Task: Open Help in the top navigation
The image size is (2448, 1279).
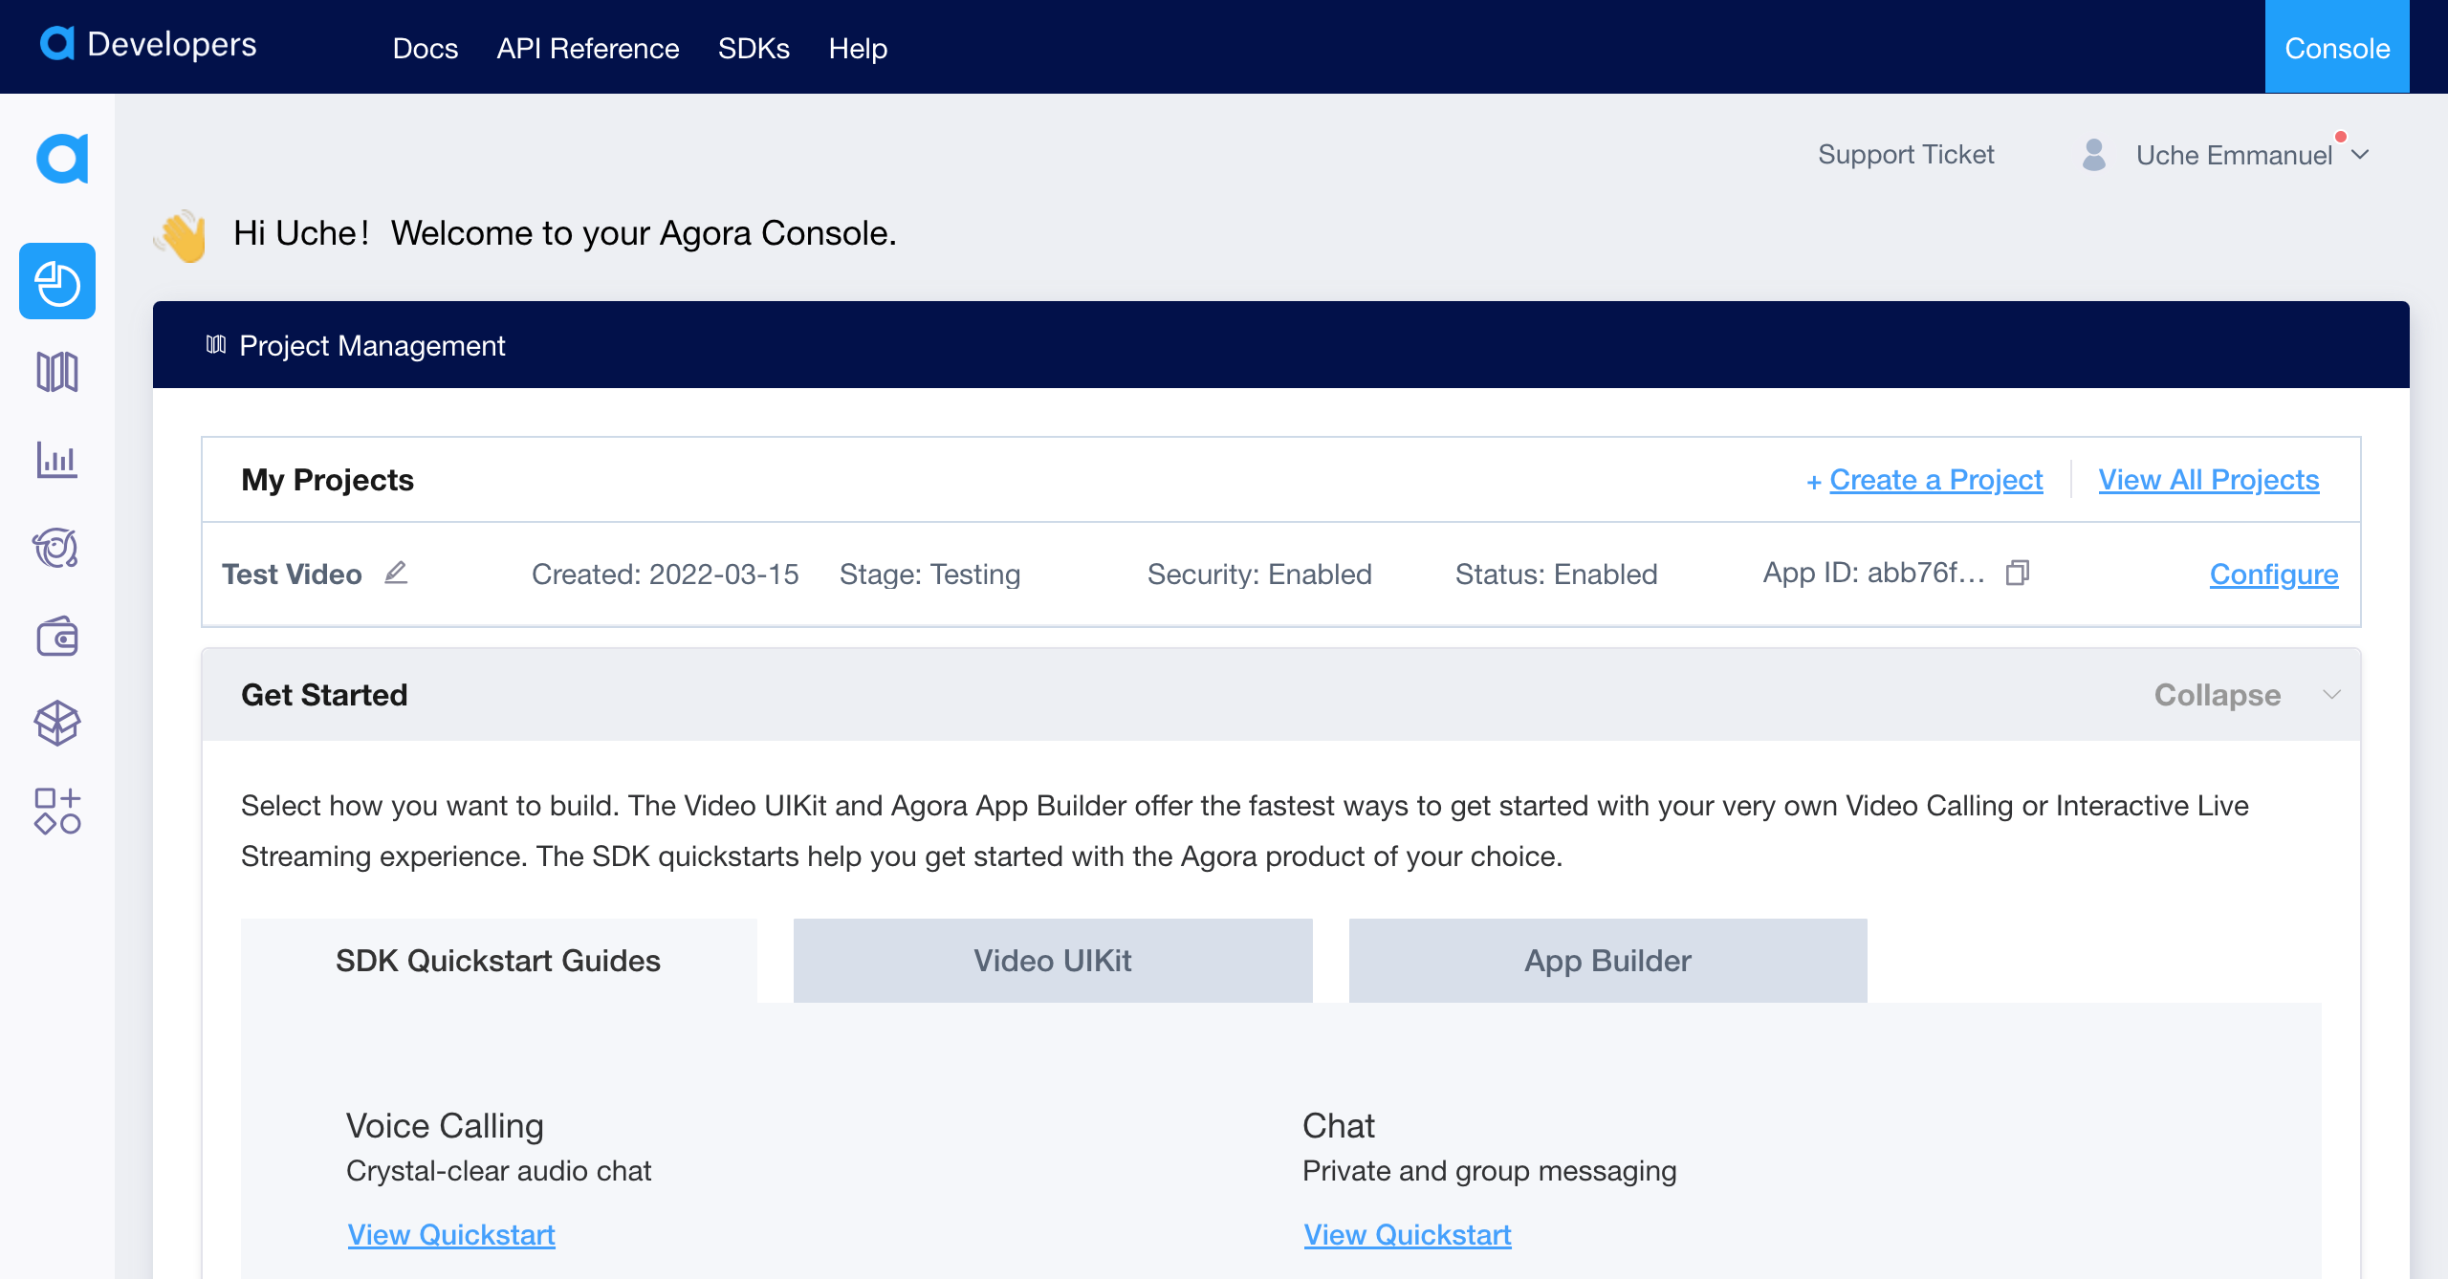Action: pyautogui.click(x=858, y=48)
